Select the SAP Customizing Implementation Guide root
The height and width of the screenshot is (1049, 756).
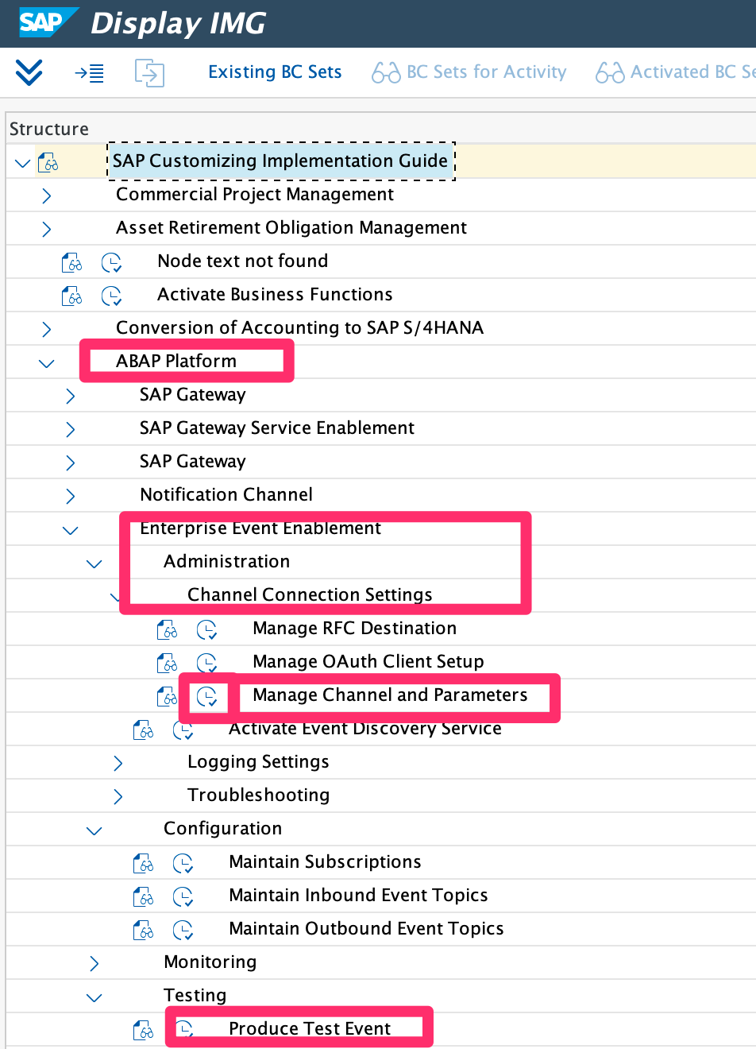click(x=280, y=161)
